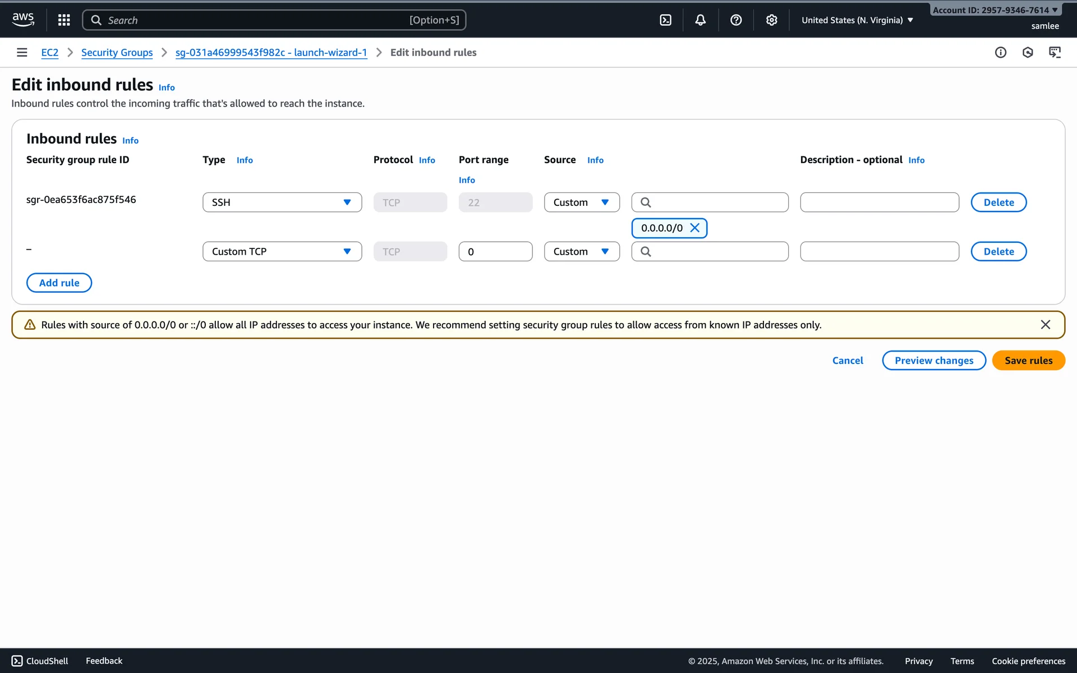Click Save rules button
The height and width of the screenshot is (673, 1077).
[x=1028, y=361]
